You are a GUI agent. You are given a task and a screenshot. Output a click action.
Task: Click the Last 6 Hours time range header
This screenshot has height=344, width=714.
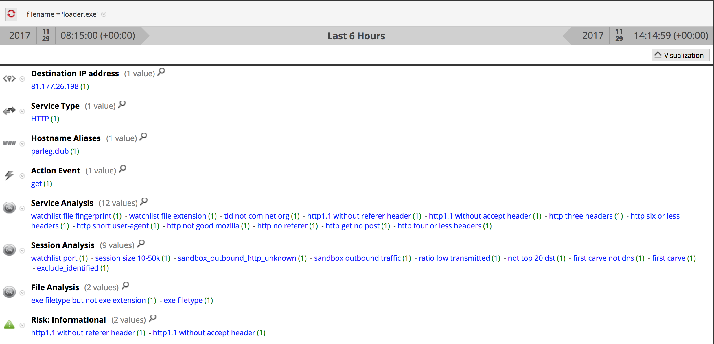(x=356, y=36)
